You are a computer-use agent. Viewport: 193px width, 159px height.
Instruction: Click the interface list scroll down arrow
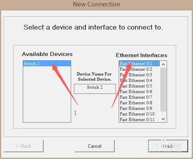163,119
